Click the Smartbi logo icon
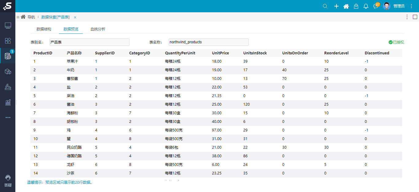The height and width of the screenshot is (192, 419). [8, 6]
